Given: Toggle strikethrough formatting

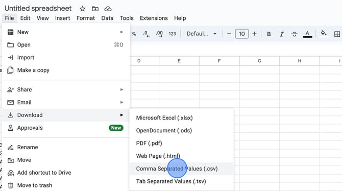Looking at the screenshot, I should pyautogui.click(x=294, y=34).
